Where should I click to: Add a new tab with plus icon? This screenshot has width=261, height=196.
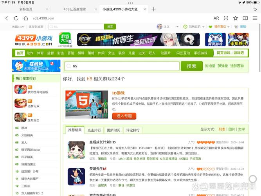click(x=153, y=9)
